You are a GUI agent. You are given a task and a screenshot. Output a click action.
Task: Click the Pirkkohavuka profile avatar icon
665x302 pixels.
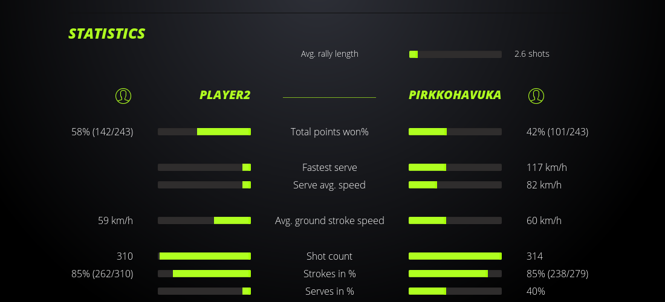[536, 95]
